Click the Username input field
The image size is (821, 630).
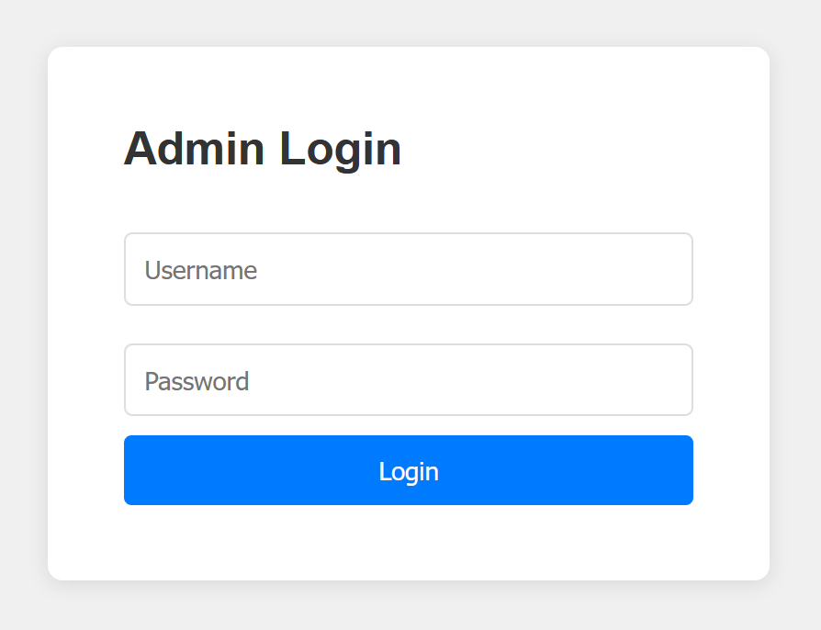408,269
